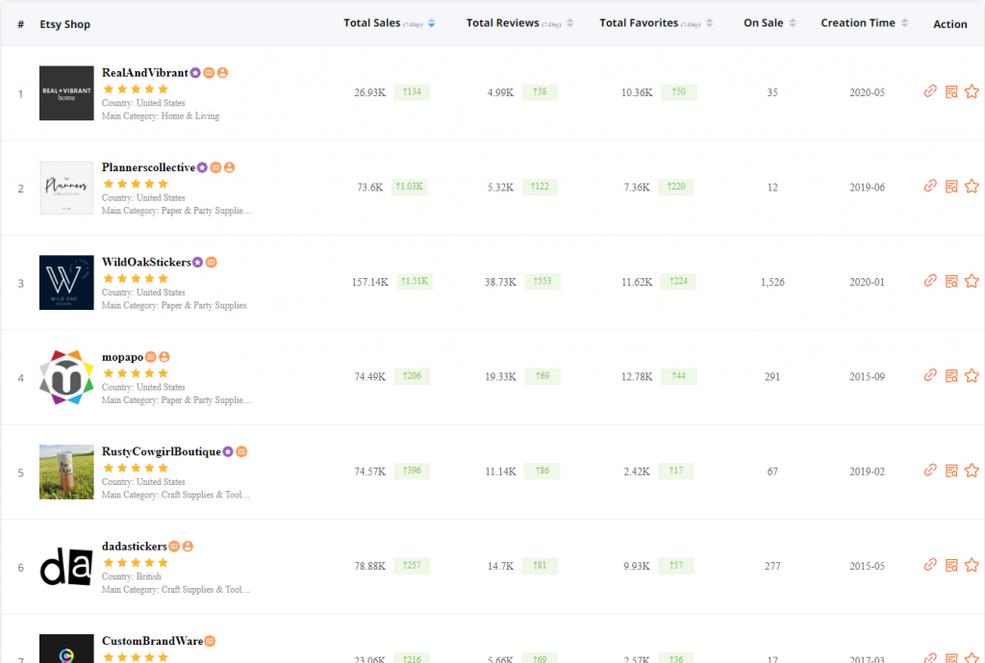Click the analysis report icon for dadastickers
The height and width of the screenshot is (663, 985).
pyautogui.click(x=951, y=565)
